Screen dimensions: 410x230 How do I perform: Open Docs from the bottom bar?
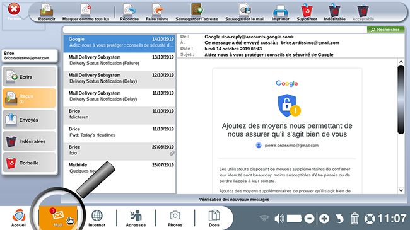214,218
